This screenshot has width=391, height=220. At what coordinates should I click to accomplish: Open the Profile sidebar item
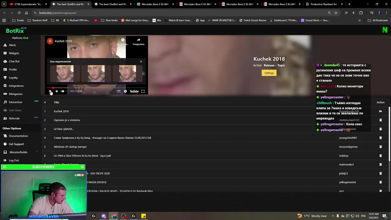pos(13,69)
